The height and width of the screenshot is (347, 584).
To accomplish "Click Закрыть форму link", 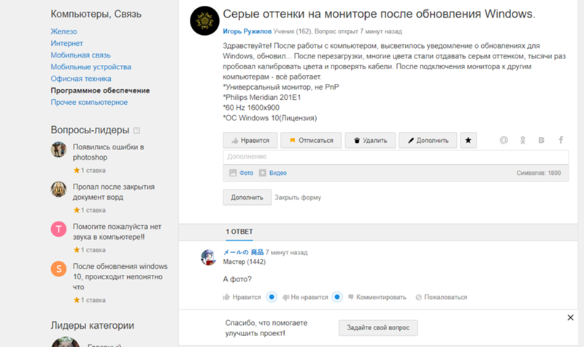I will [x=298, y=198].
